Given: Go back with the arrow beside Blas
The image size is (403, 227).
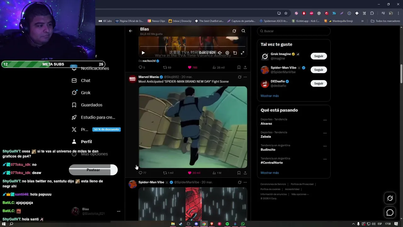Looking at the screenshot, I should pos(131,31).
